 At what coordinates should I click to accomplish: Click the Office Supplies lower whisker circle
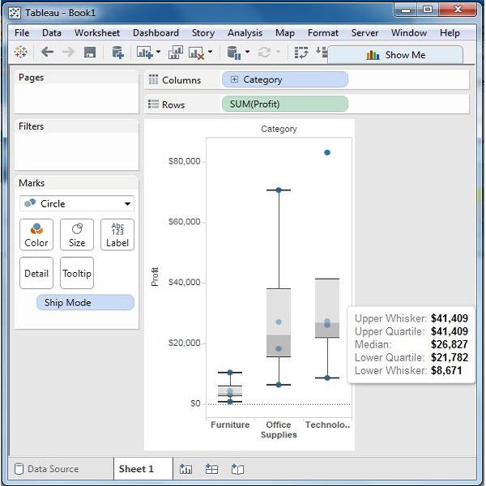pos(279,385)
